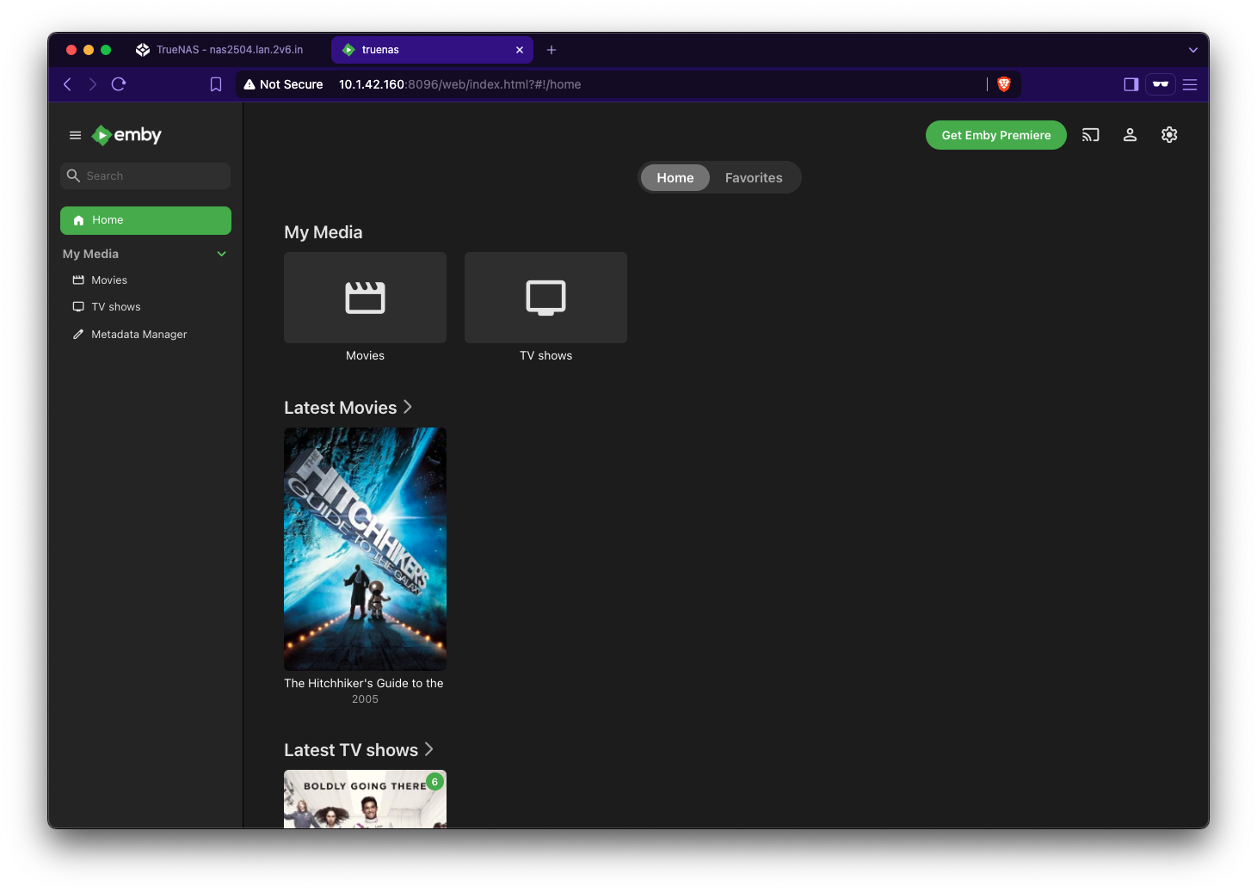
Task: Click the Not Secure warning icon
Action: [250, 84]
